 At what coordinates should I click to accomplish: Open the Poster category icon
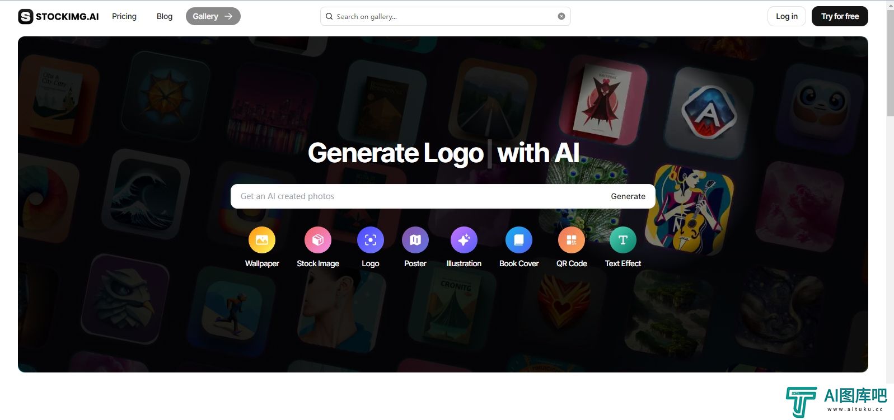(x=415, y=240)
